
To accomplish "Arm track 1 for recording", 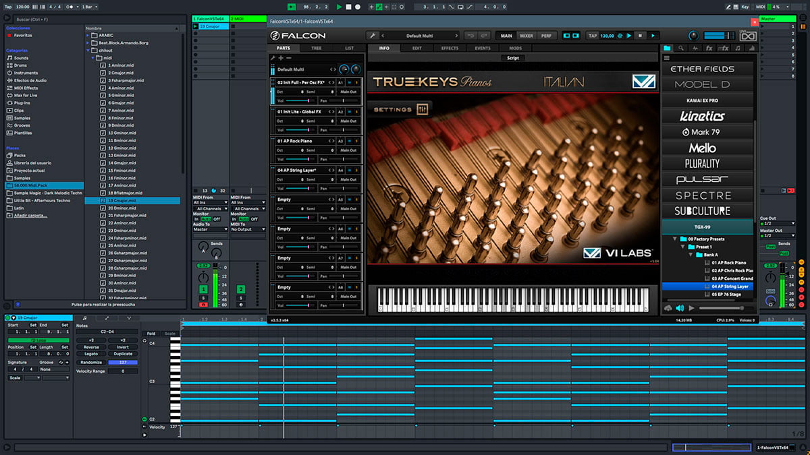I will click(x=203, y=305).
